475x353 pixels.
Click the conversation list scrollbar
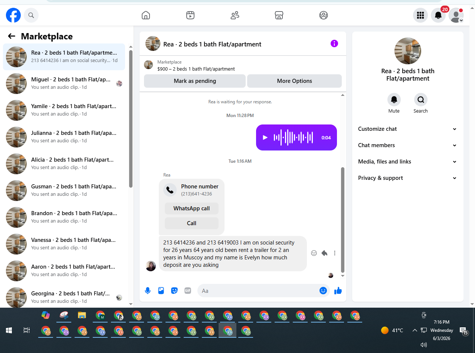pyautogui.click(x=131, y=119)
